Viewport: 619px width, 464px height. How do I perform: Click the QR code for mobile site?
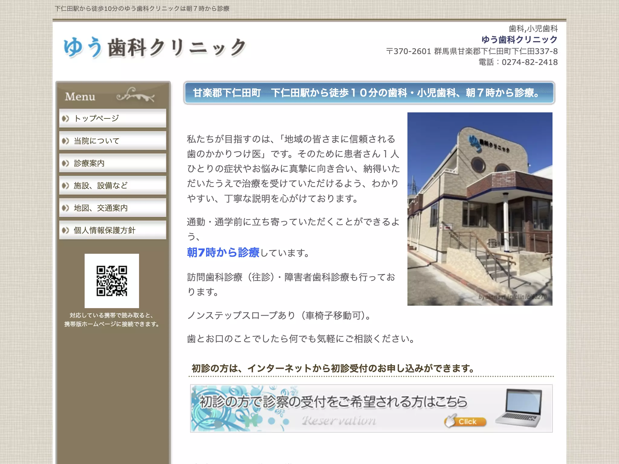[x=112, y=281]
